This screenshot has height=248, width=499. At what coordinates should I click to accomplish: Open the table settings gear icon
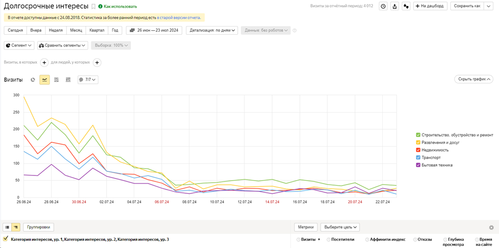pos(491,228)
